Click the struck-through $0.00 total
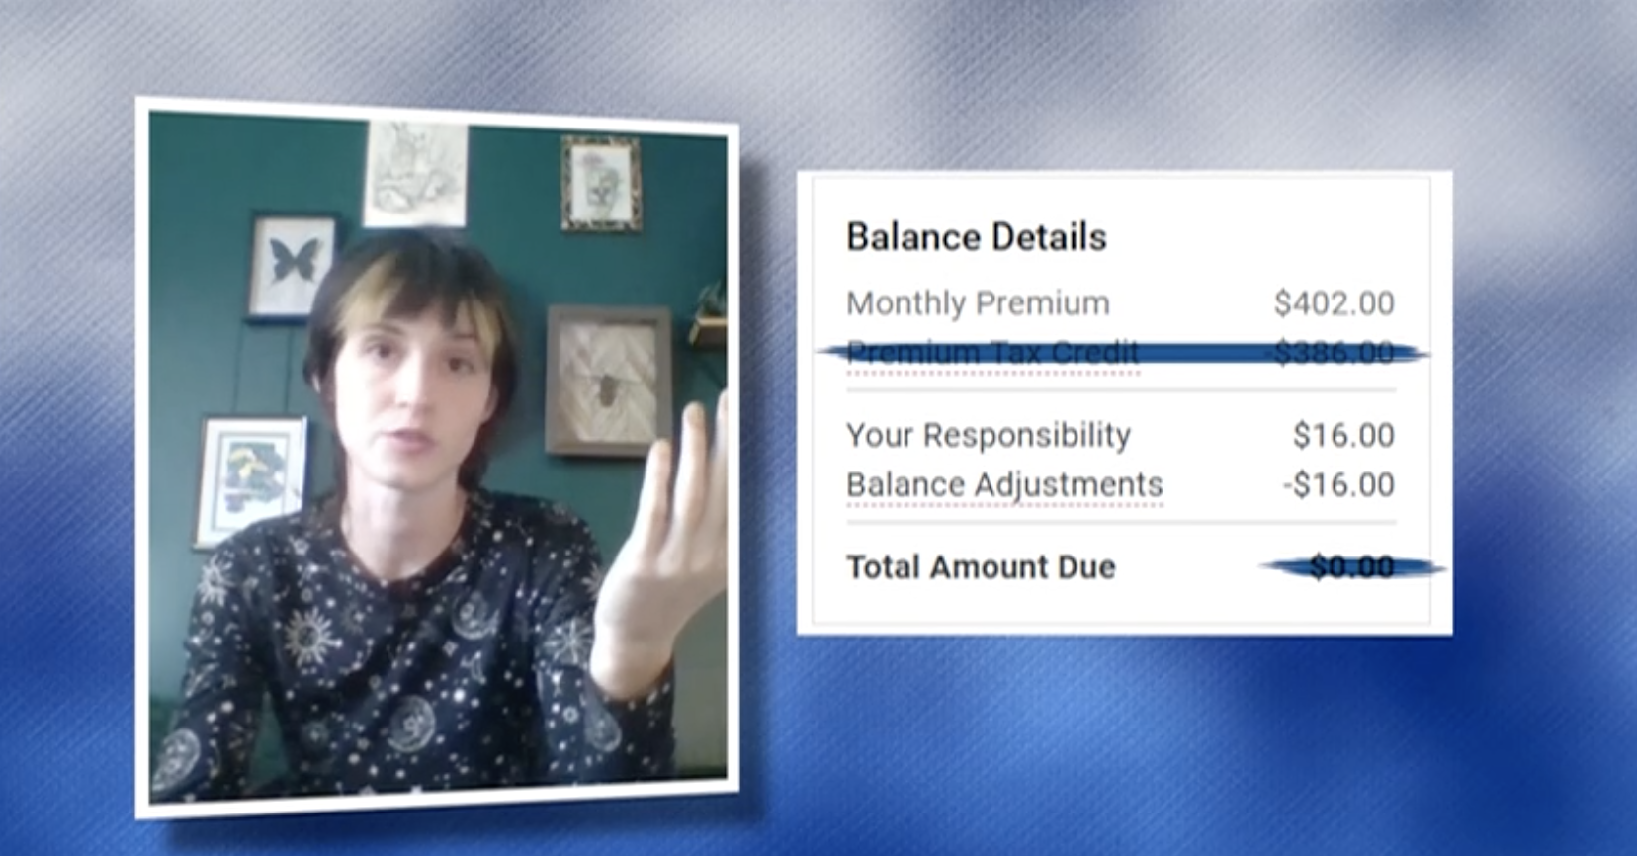Screen dimensions: 1637x856 point(1351,567)
